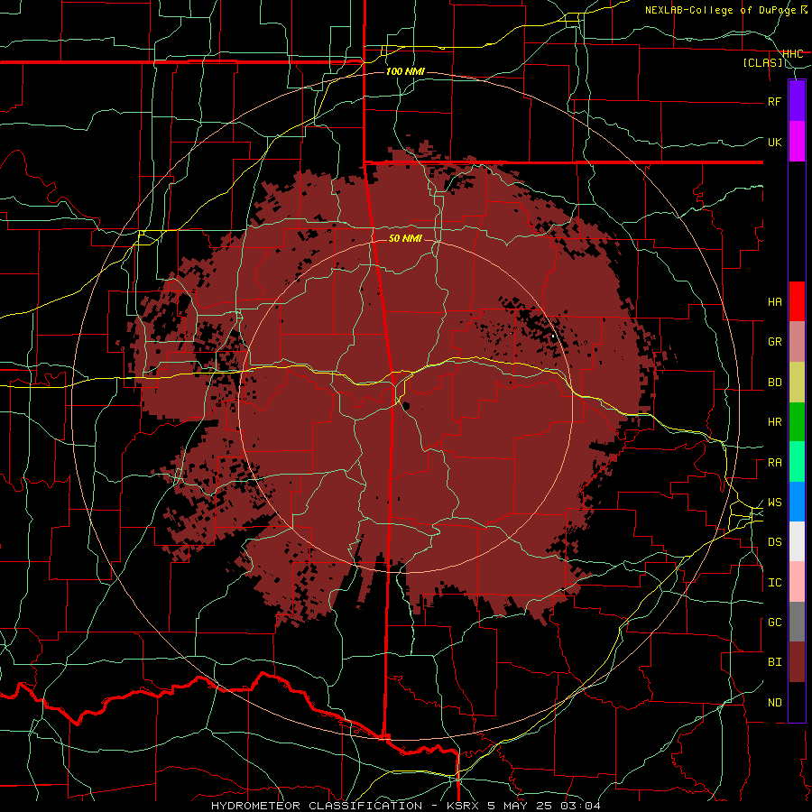The image size is (812, 812).
Task: Click the 'HYDROMETEOR CLASSIFICATION' title text
Action: pos(317,806)
